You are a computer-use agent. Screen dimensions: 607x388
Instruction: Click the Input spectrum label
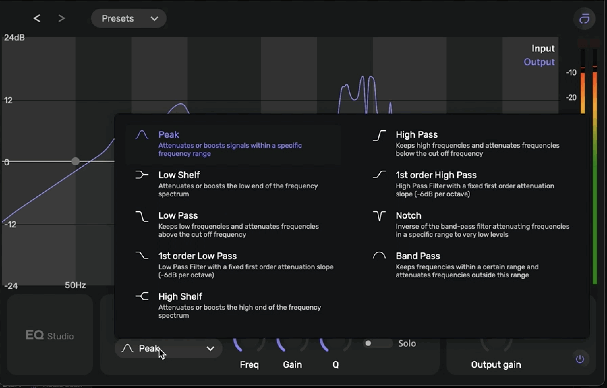coord(543,49)
